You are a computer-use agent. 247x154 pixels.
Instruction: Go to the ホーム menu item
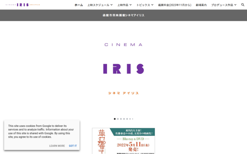pyautogui.click(x=79, y=5)
